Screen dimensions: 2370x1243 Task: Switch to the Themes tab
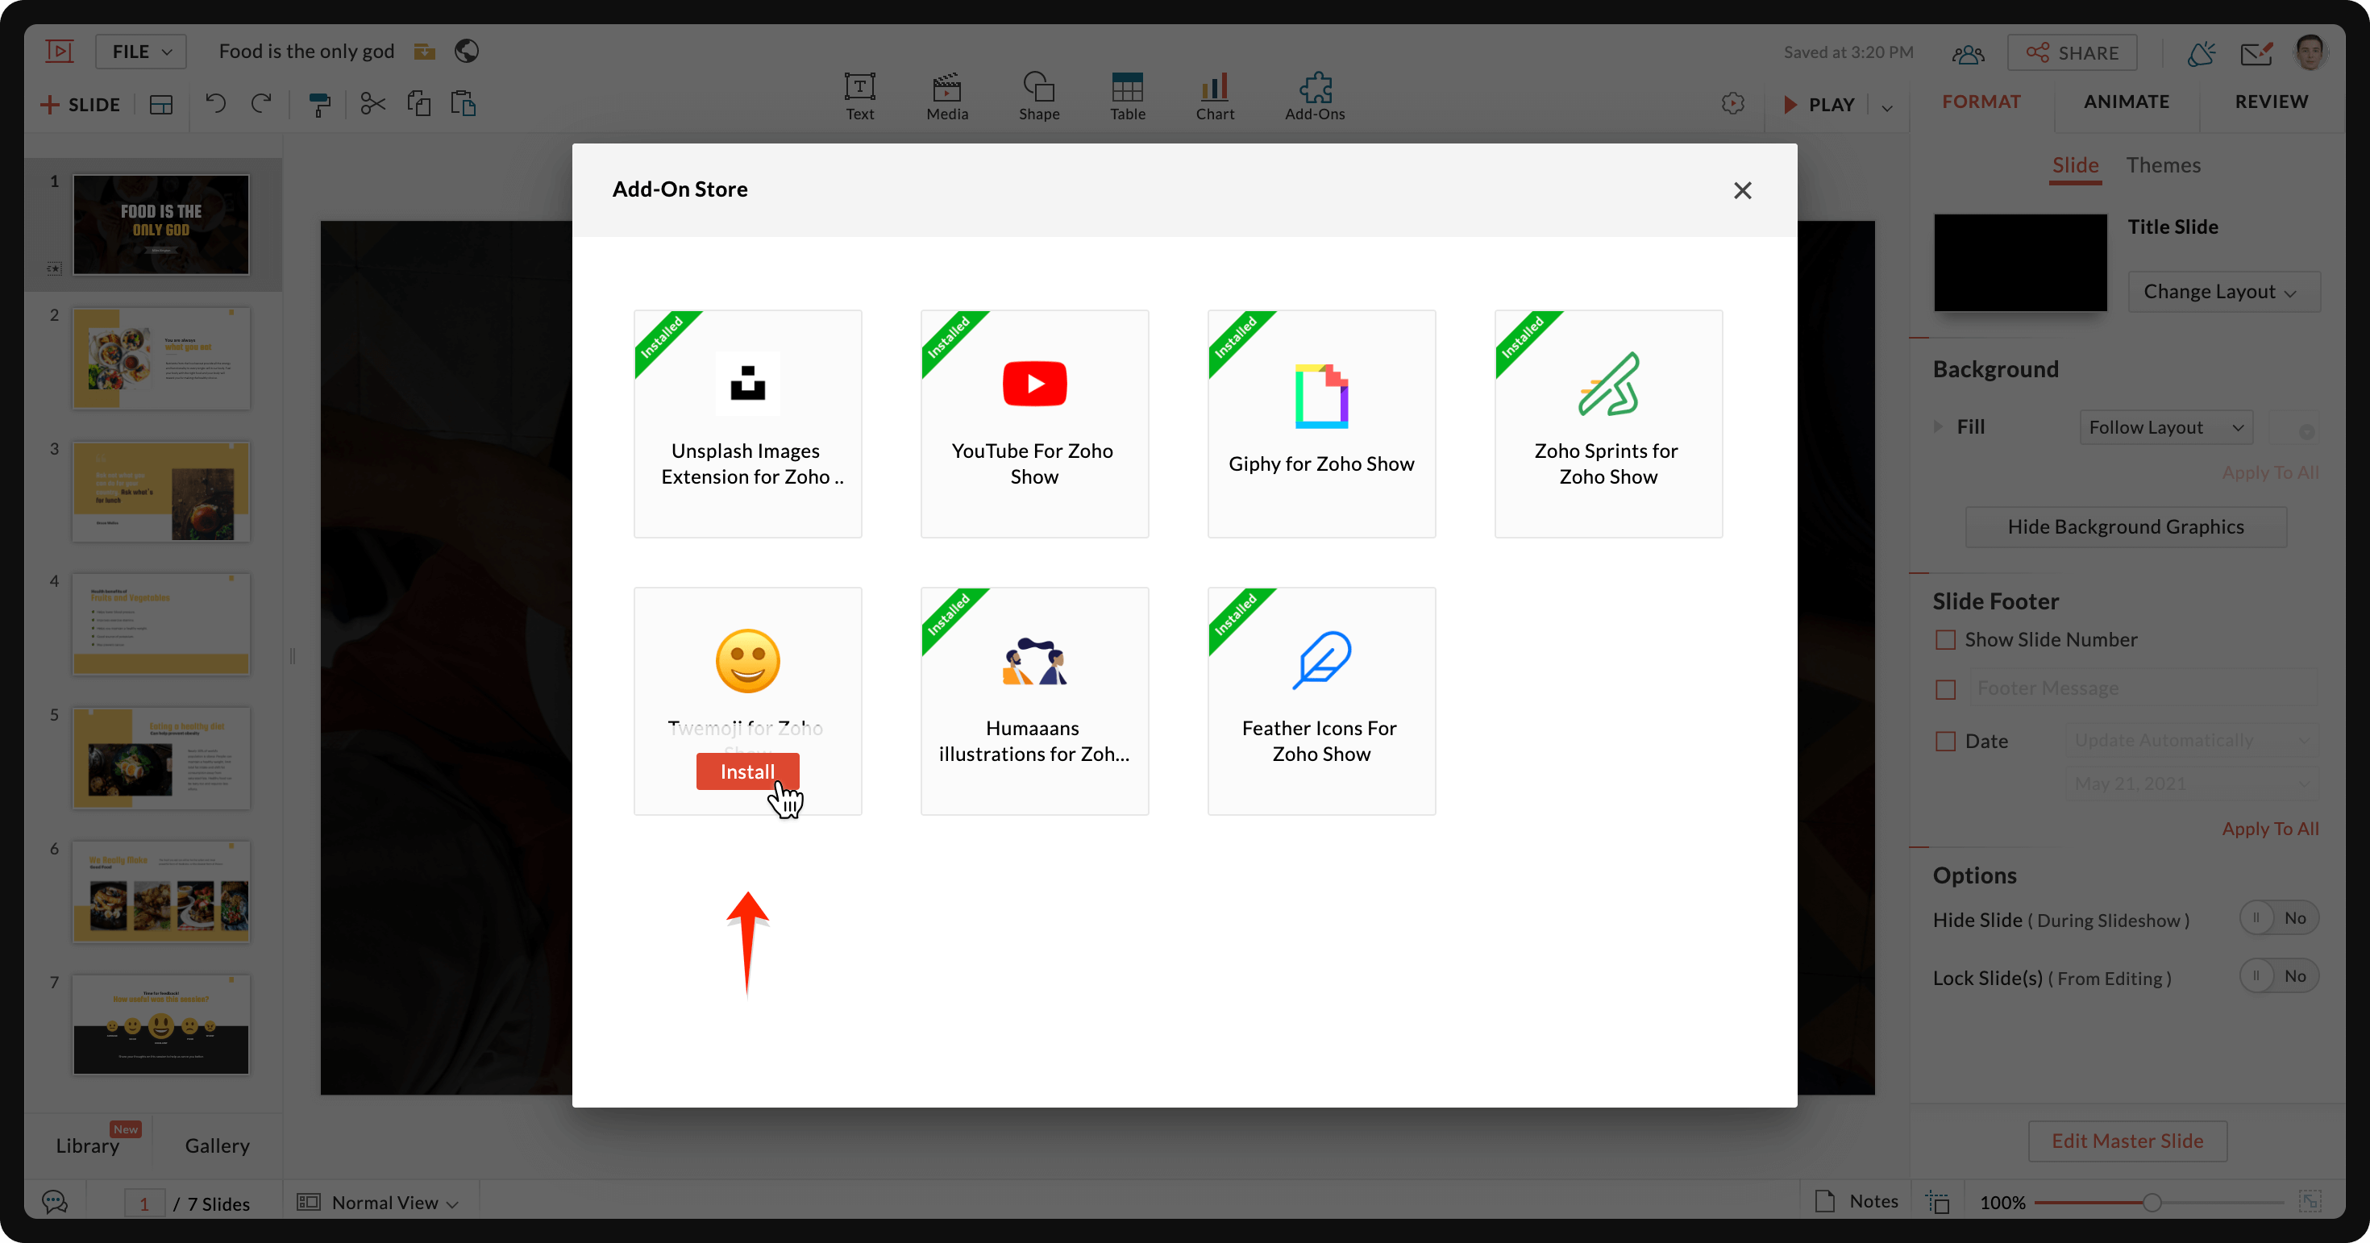tap(2162, 165)
